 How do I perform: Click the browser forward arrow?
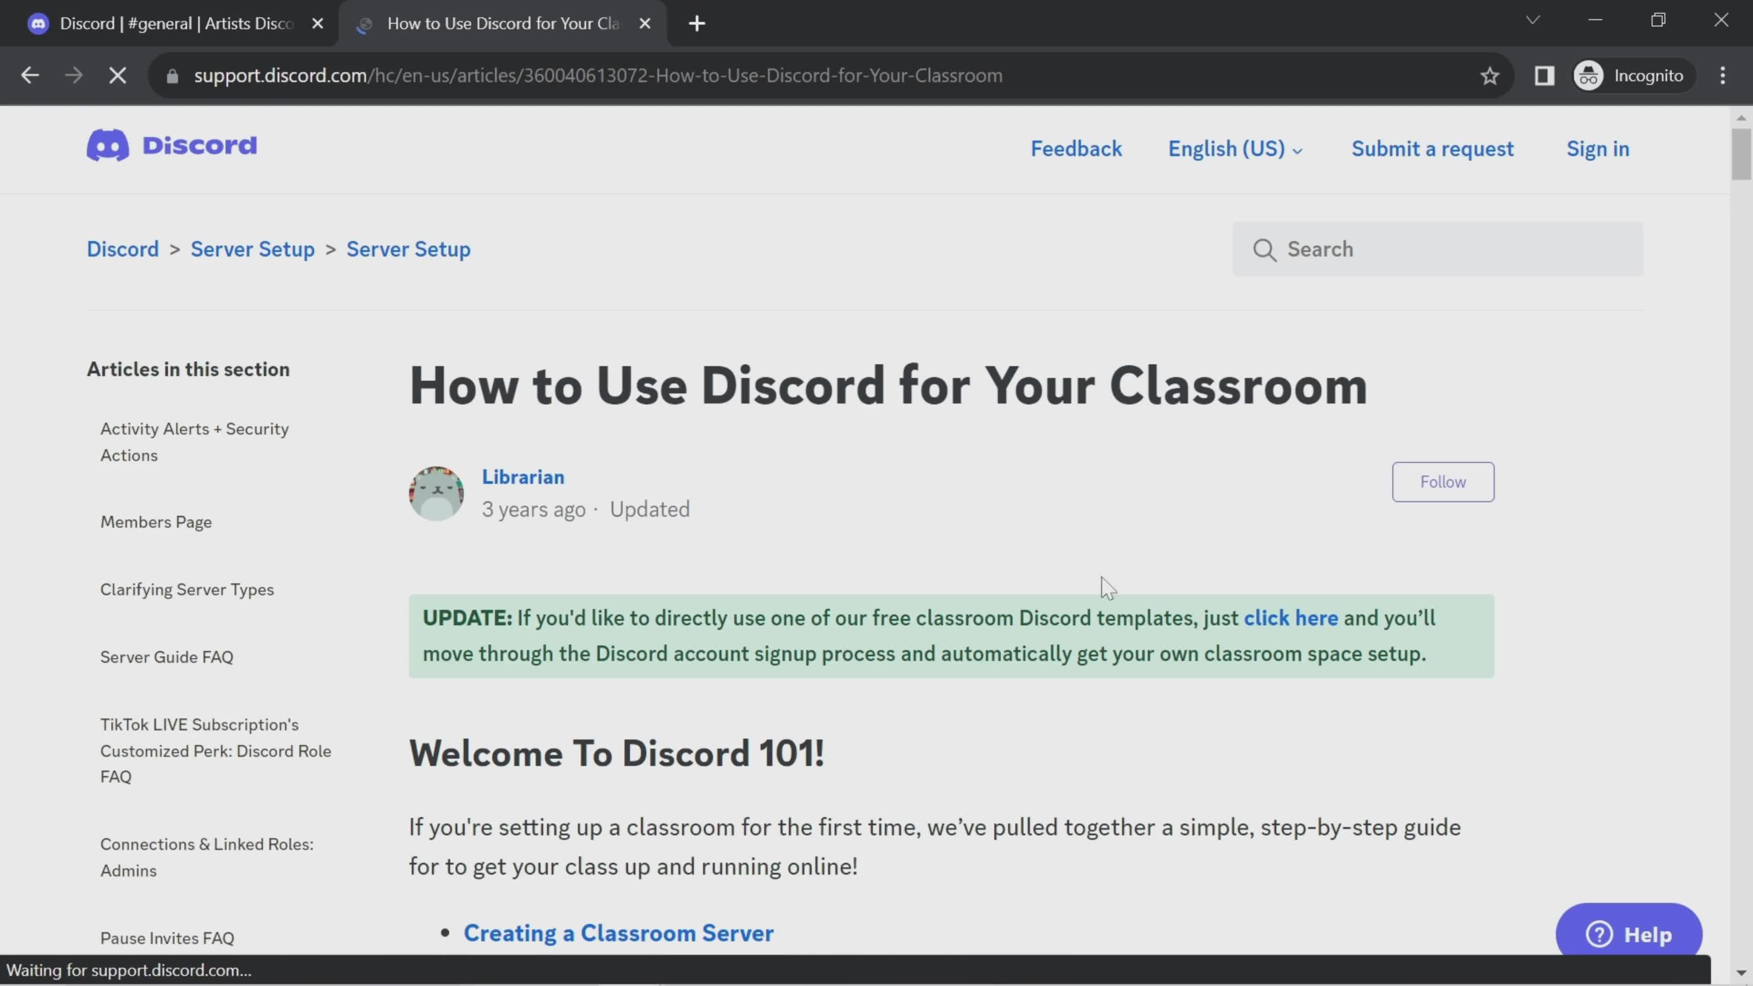pyautogui.click(x=73, y=75)
